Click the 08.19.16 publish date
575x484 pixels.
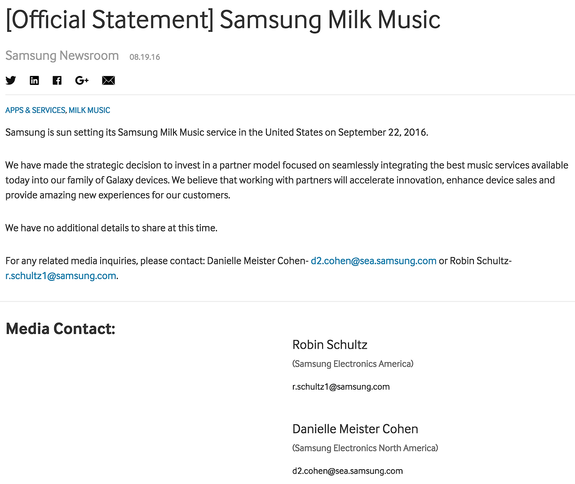(145, 57)
